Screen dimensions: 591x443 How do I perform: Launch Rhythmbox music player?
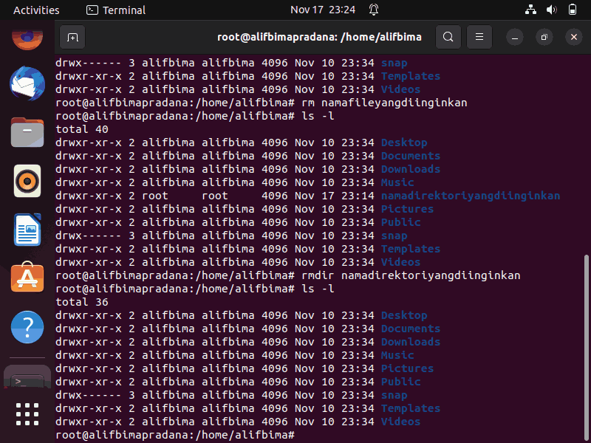click(27, 181)
